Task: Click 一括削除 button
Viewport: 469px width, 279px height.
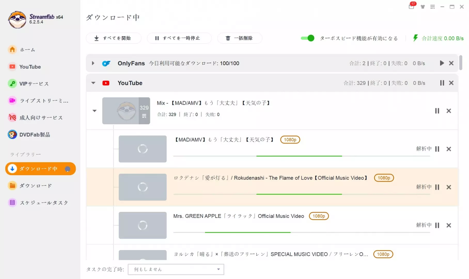Action: [240, 38]
